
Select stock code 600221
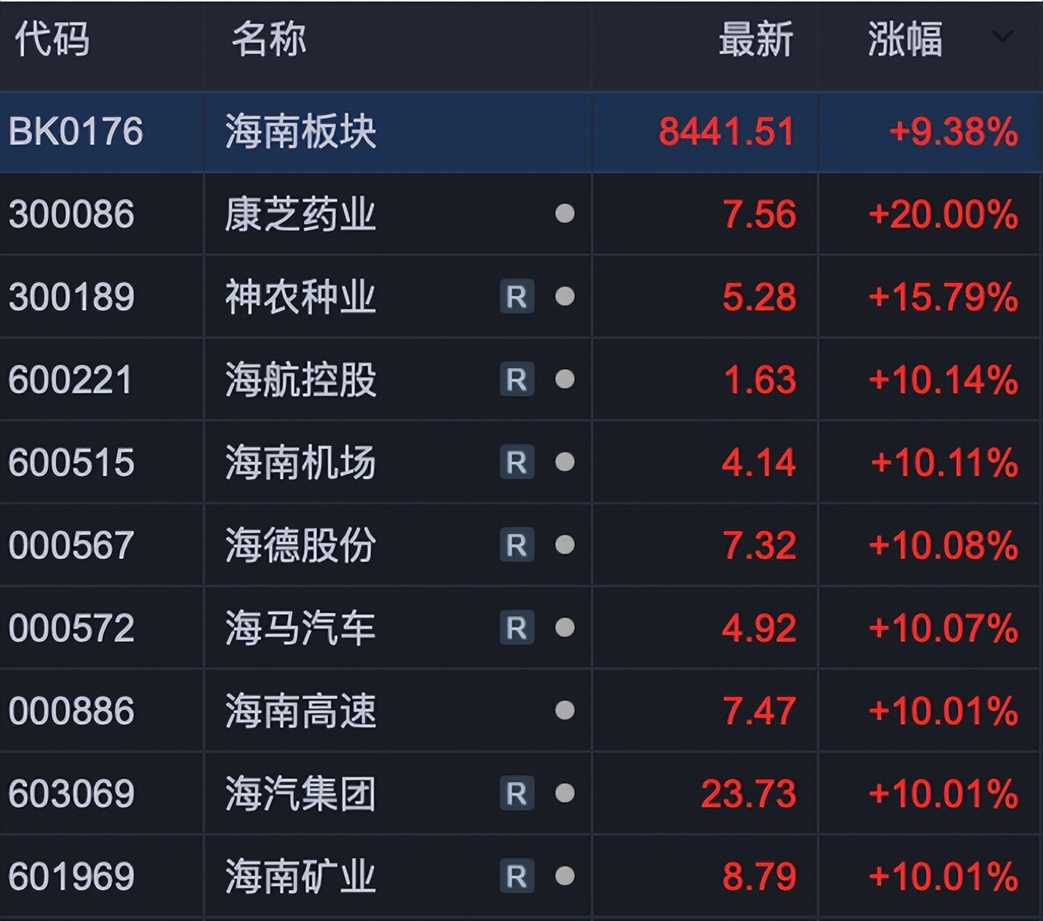pos(71,380)
